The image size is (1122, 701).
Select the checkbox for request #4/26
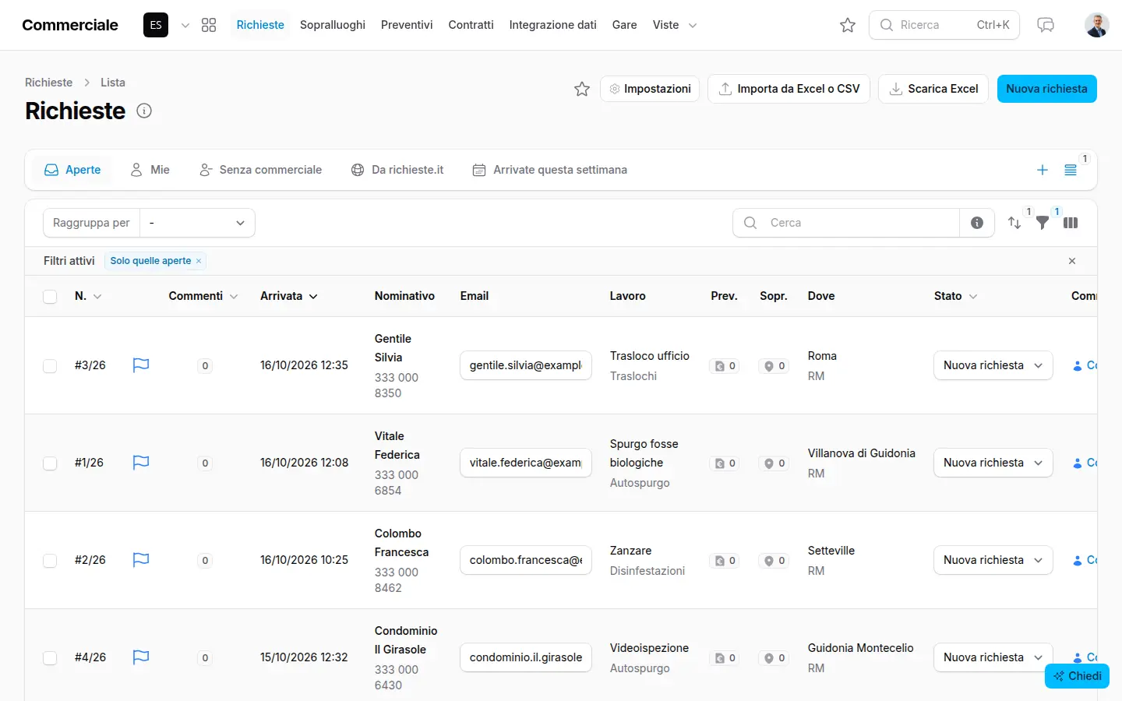(x=50, y=658)
